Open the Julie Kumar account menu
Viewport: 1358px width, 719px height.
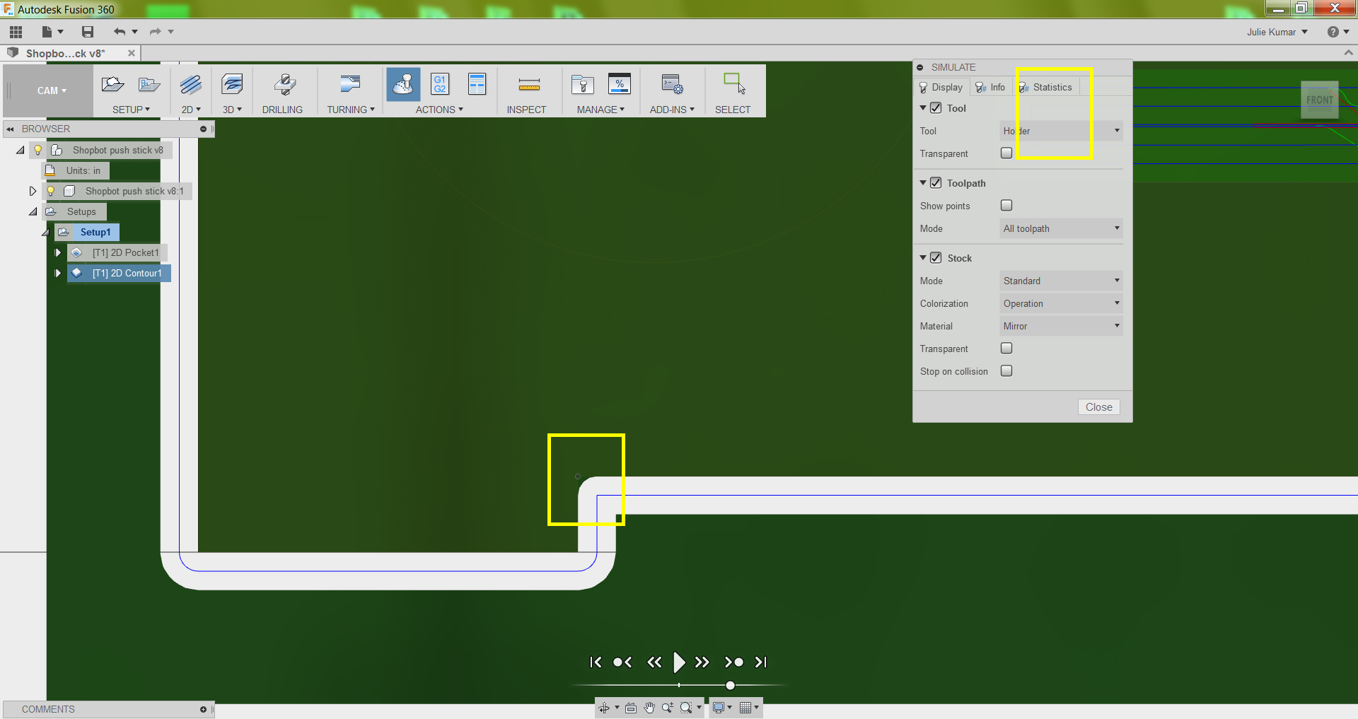click(x=1277, y=32)
